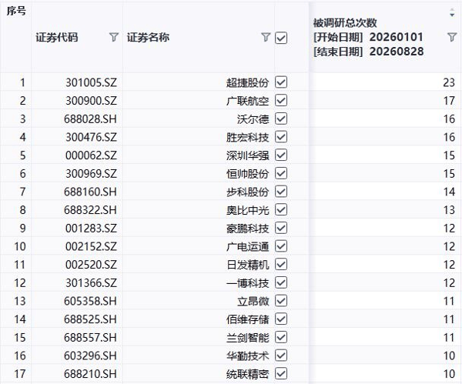Toggle select-all checkbox in header

[281, 38]
